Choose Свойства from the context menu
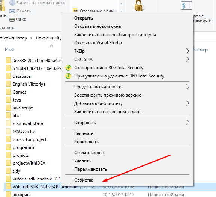This screenshot has width=216, height=197. click(x=84, y=180)
